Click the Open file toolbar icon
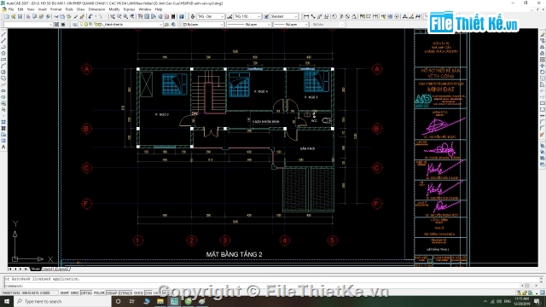The image size is (546, 307). 14,16
